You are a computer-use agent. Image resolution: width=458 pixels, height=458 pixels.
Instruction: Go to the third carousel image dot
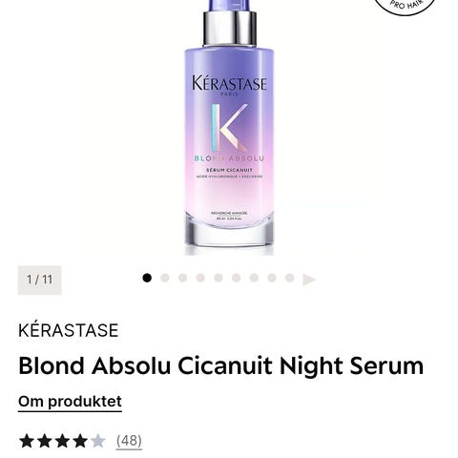(182, 278)
